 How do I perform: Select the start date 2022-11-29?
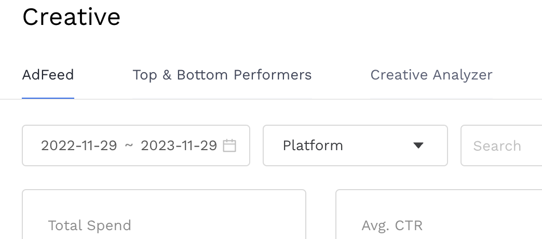(79, 145)
